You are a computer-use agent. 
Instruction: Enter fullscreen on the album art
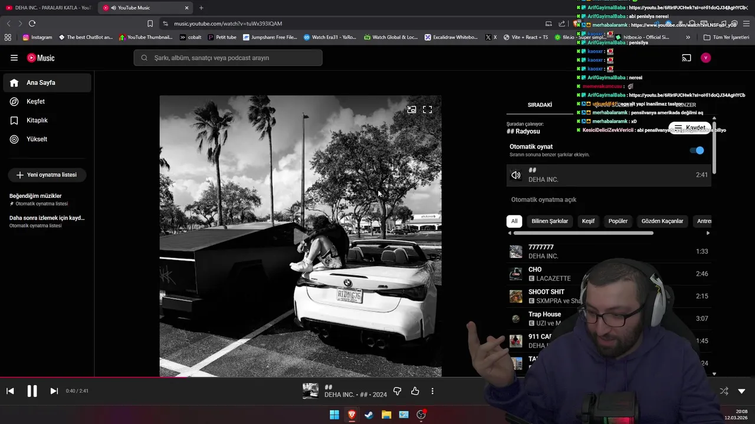428,110
